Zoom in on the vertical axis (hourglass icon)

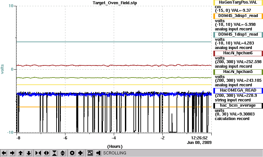coord(55,153)
